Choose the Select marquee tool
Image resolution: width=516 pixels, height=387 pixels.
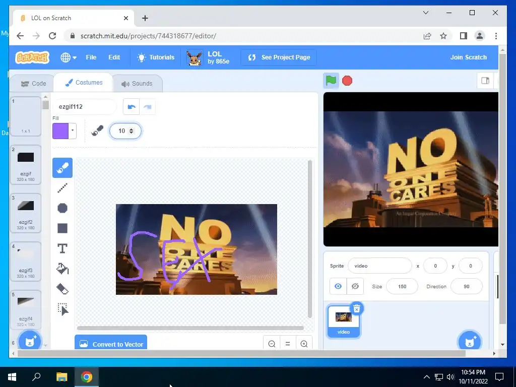[62, 309]
